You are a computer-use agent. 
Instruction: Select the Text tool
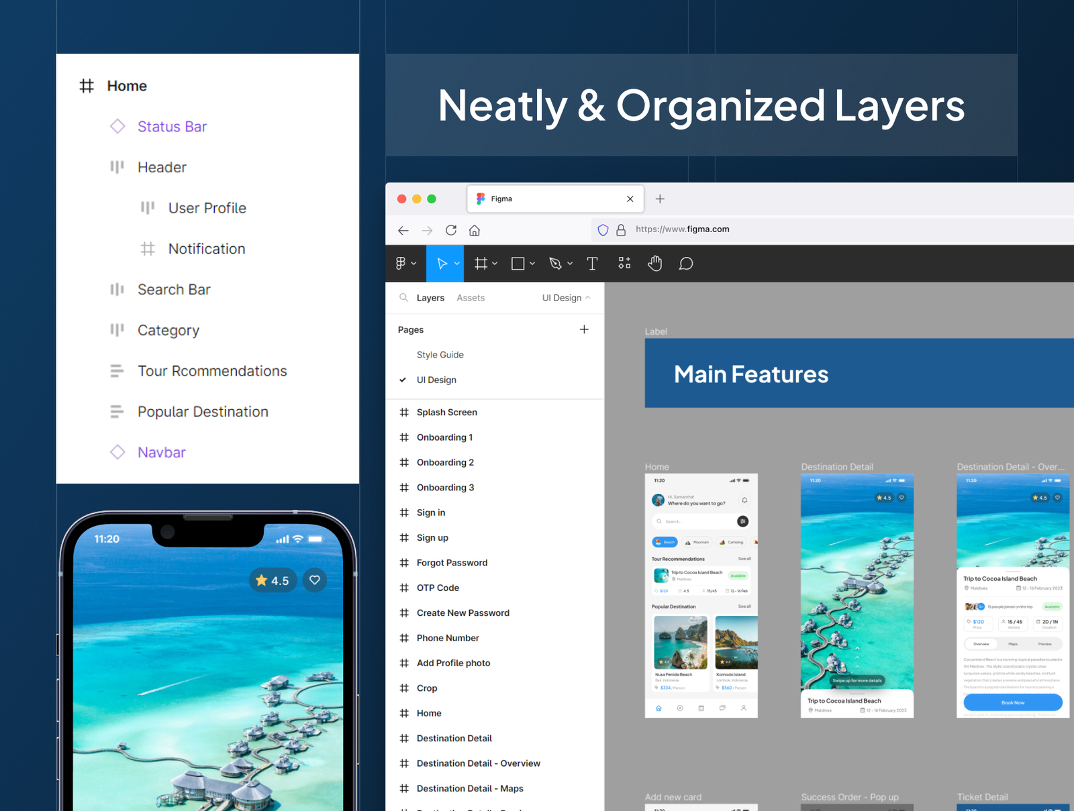tap(592, 264)
